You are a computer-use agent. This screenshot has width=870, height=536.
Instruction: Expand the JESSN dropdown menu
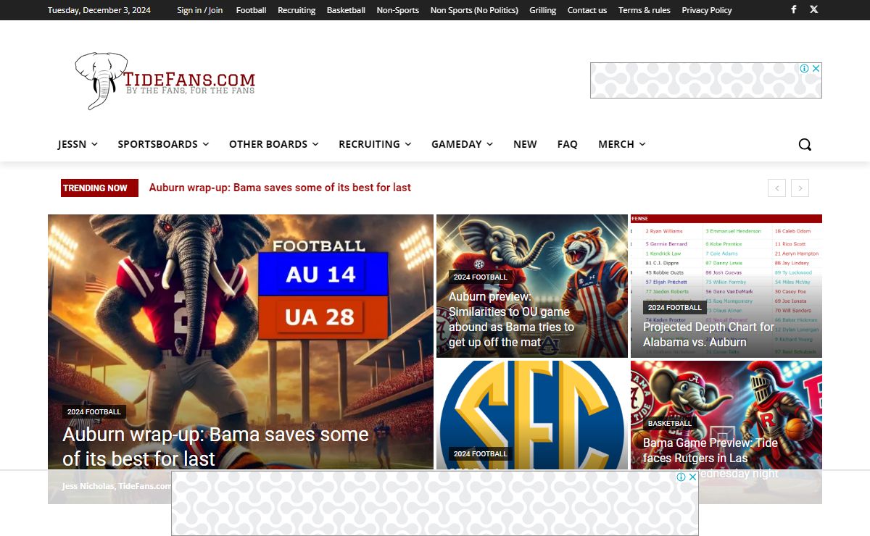point(78,144)
